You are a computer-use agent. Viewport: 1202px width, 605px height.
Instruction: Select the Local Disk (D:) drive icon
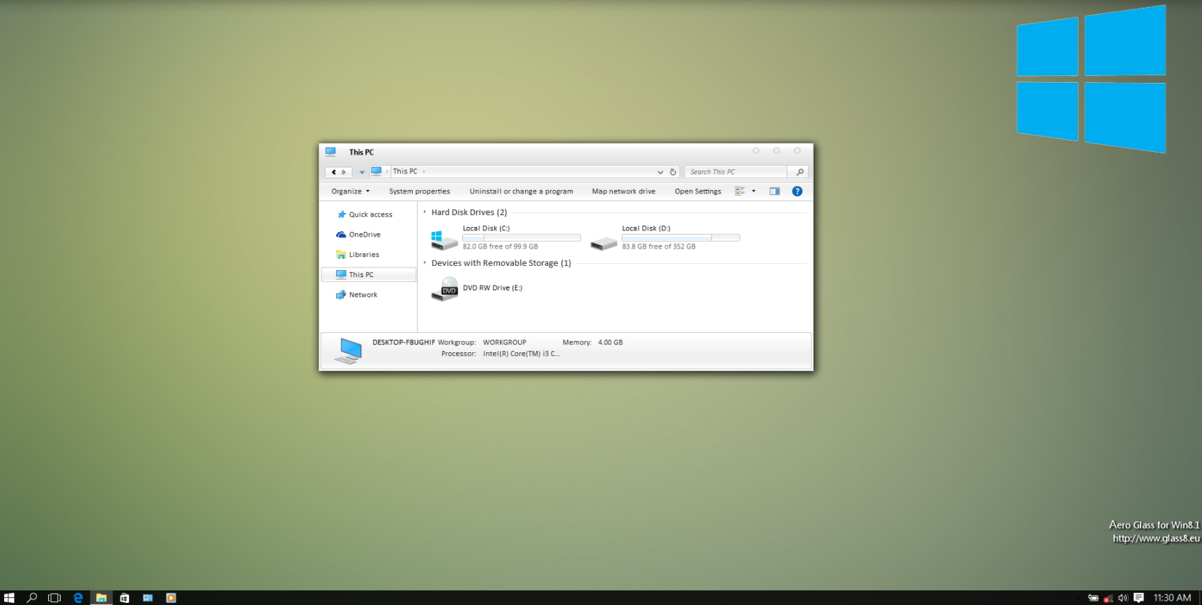click(x=604, y=243)
